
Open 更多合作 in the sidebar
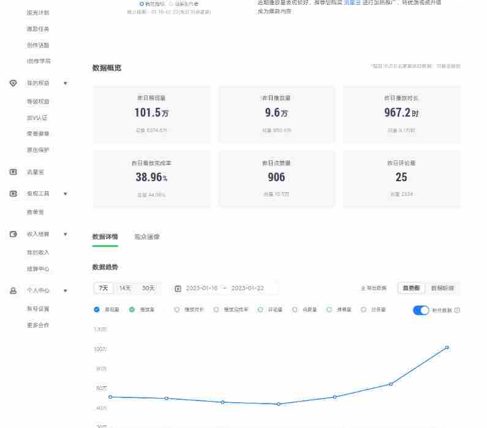[38, 325]
